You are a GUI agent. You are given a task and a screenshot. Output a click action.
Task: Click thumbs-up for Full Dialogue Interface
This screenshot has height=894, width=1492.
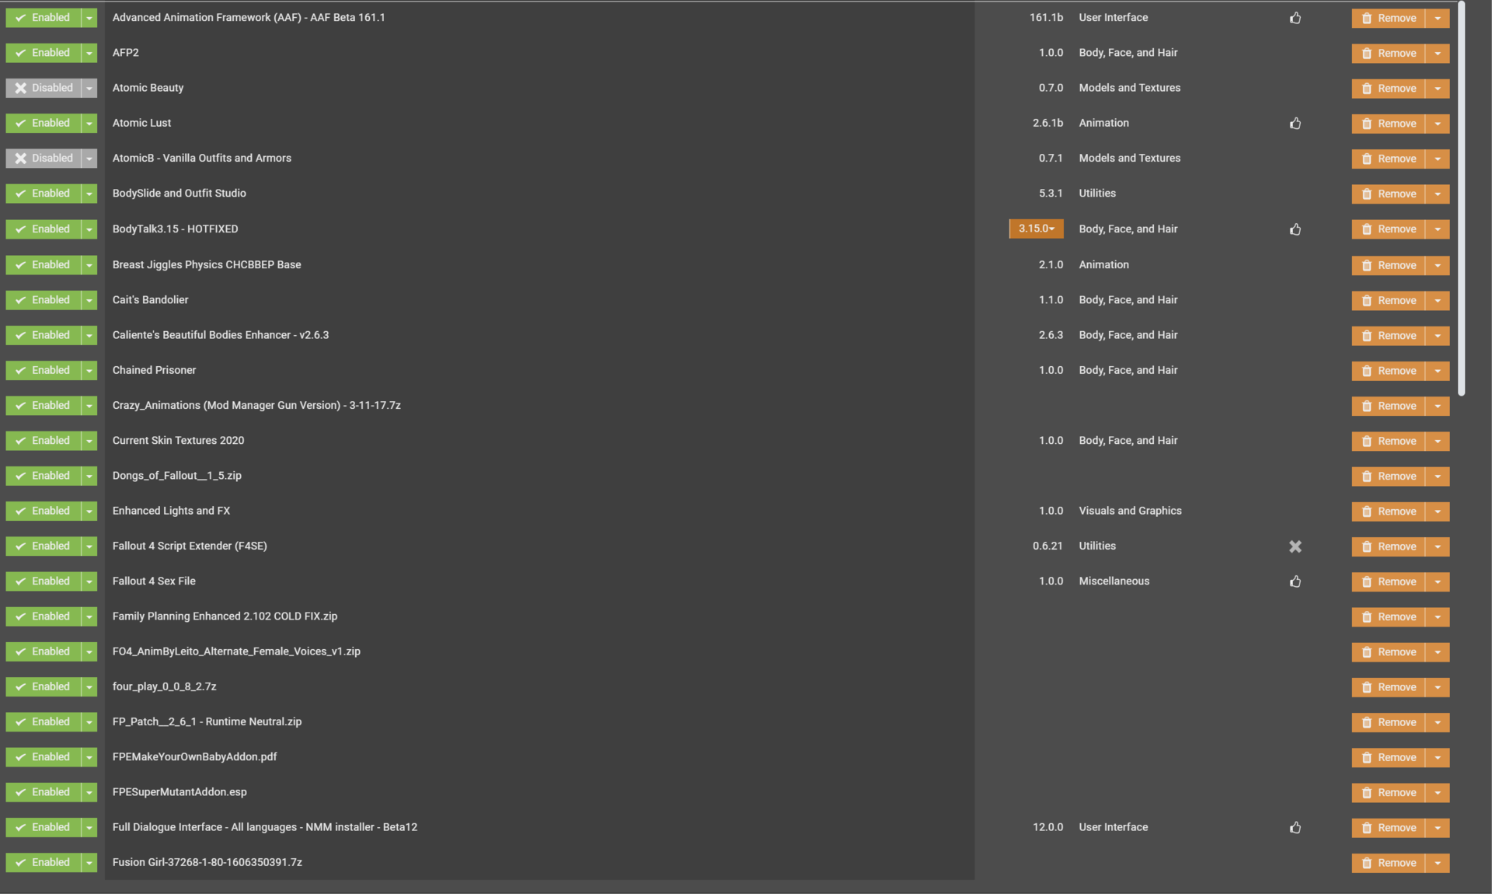click(x=1295, y=828)
